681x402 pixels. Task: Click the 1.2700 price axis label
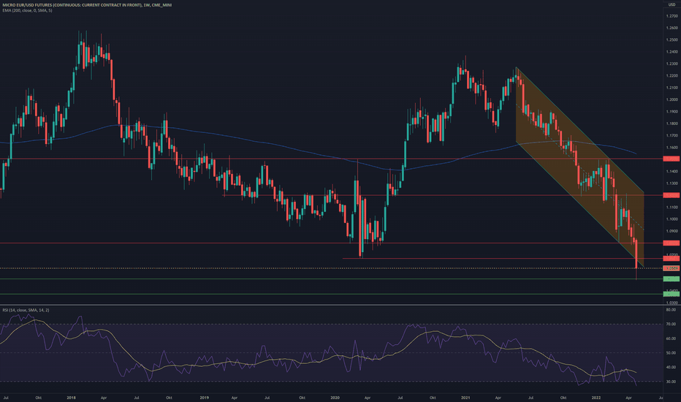[672, 16]
